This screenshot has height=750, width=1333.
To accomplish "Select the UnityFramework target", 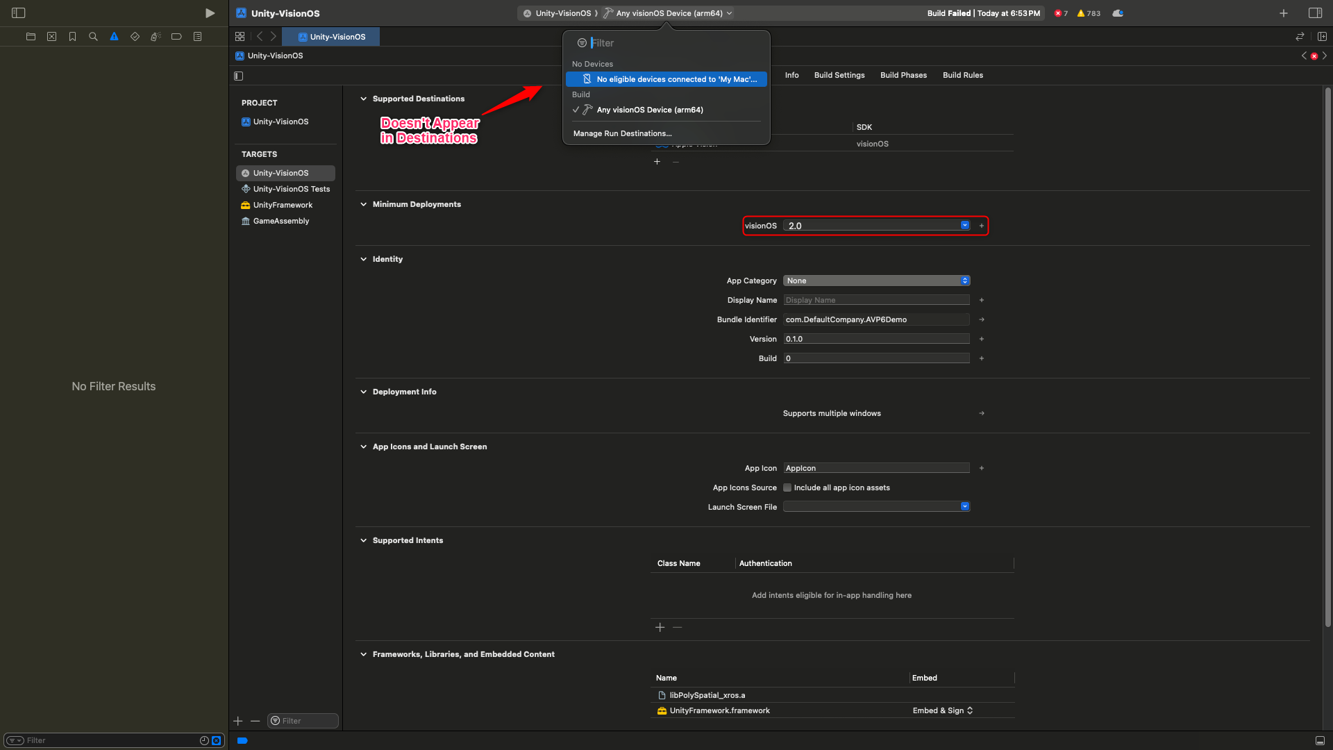I will [285, 205].
